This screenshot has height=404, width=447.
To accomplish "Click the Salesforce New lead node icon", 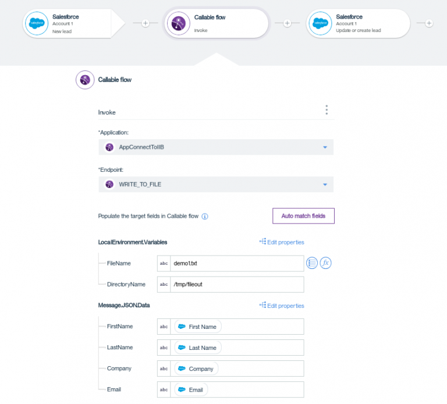I will [37, 23].
